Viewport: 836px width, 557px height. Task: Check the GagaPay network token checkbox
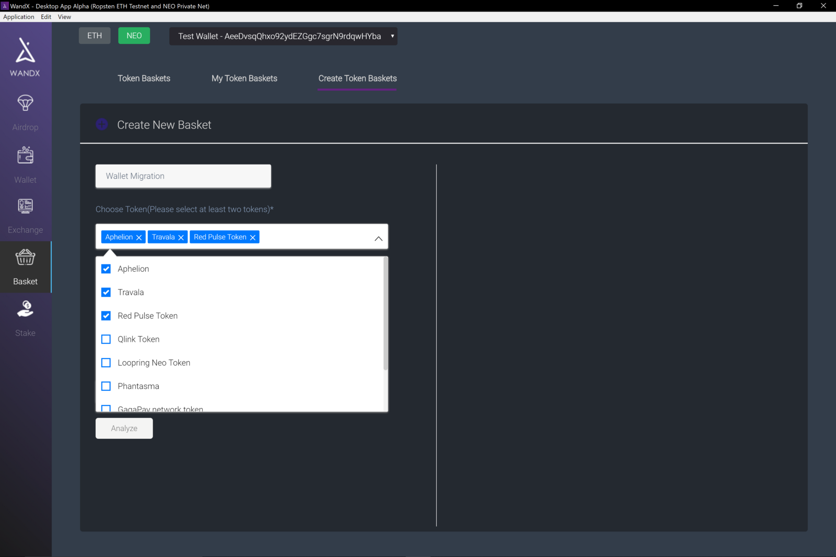tap(106, 409)
